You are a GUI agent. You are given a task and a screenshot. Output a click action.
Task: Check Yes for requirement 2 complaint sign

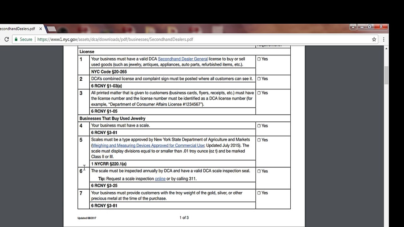pyautogui.click(x=259, y=79)
